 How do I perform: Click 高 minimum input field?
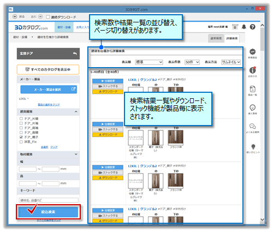coord(28,183)
